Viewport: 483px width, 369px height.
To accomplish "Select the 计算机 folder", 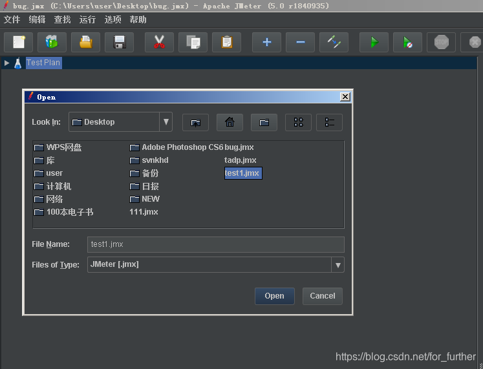I will (52, 186).
